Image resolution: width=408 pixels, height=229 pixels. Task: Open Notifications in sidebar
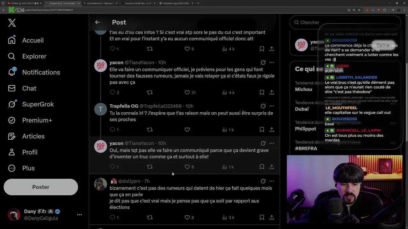click(x=34, y=72)
